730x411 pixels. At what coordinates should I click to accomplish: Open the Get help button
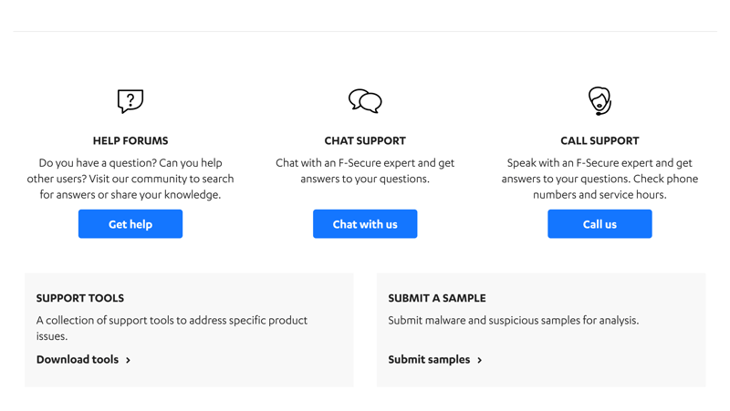click(130, 223)
